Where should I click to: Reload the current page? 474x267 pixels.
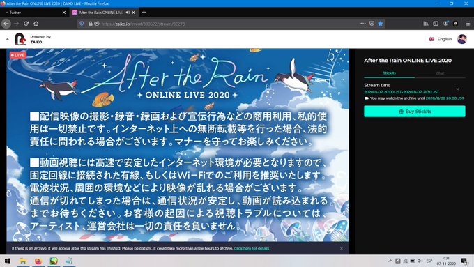click(x=26, y=24)
